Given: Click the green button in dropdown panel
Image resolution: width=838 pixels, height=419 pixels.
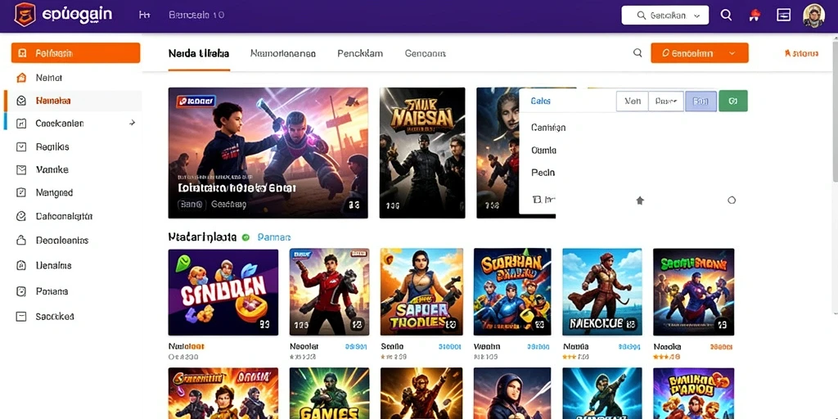Looking at the screenshot, I should [x=733, y=101].
